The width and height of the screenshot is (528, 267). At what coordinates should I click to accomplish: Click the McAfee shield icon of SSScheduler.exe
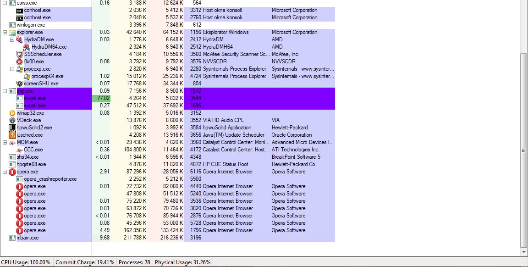20,54
